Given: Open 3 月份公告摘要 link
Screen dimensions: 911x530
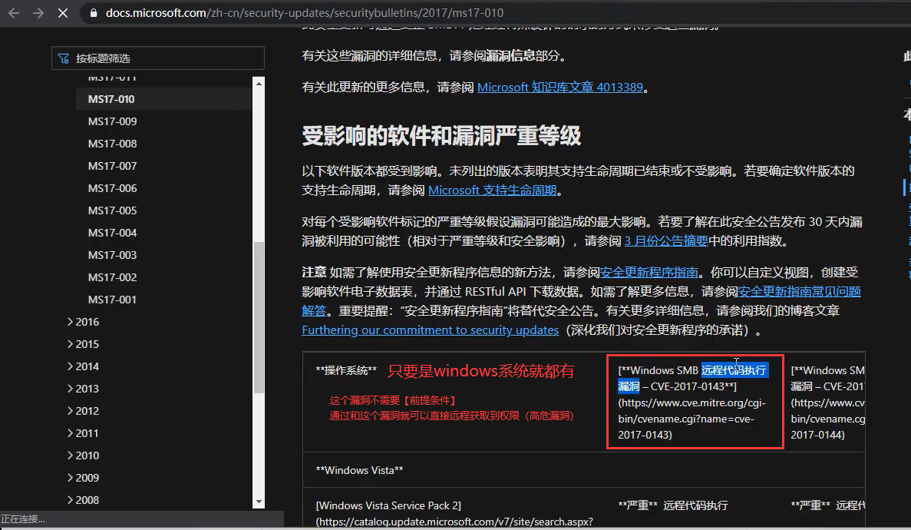Looking at the screenshot, I should pyautogui.click(x=666, y=241).
